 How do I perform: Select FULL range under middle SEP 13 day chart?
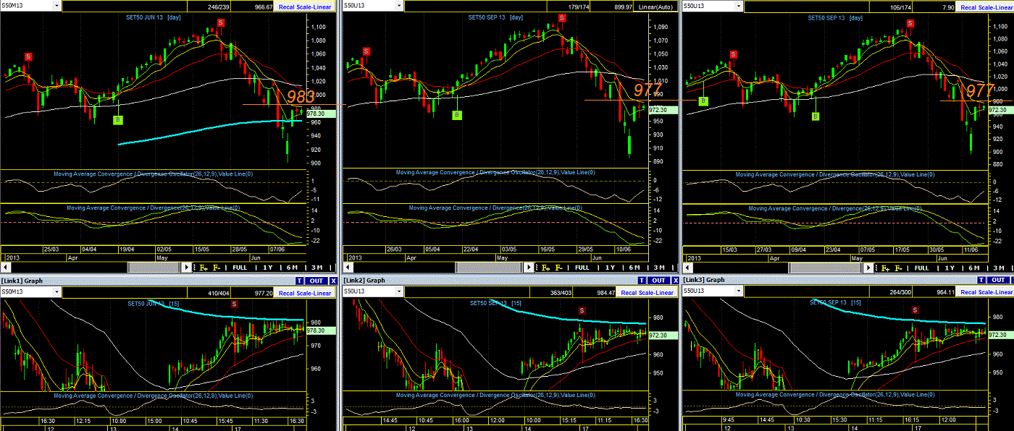(582, 268)
